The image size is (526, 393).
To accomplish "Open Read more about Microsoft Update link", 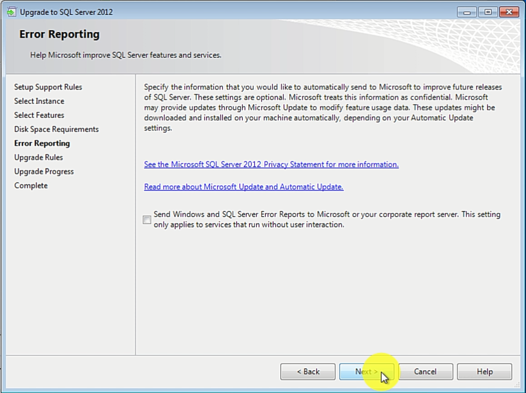I will pyautogui.click(x=244, y=187).
